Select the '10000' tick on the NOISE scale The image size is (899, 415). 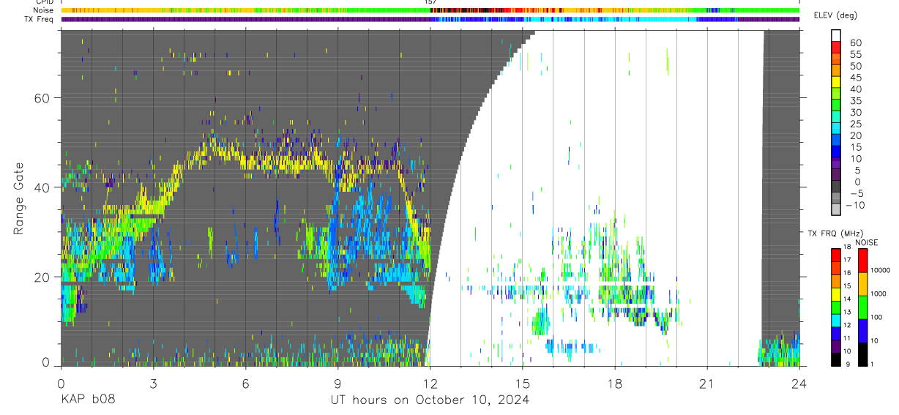click(881, 271)
